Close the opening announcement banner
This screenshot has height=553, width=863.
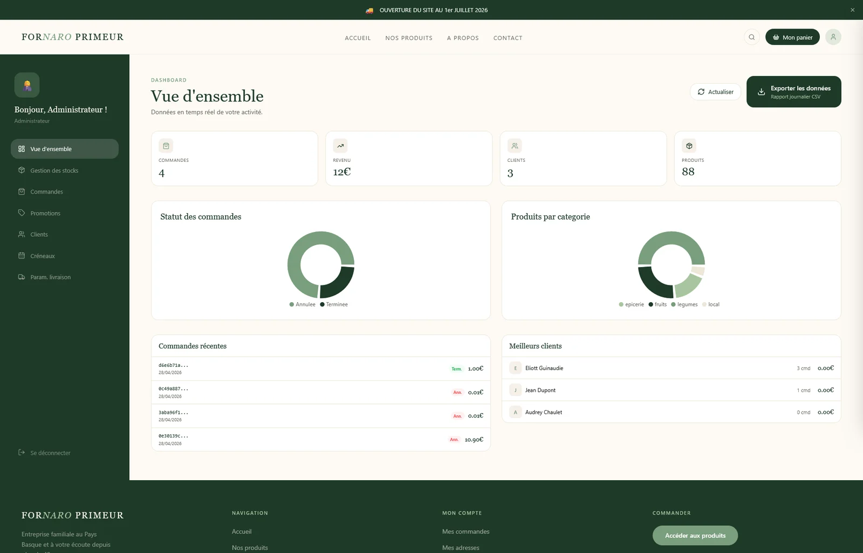point(852,10)
